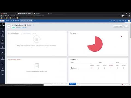Click the blue link under project title
The width and height of the screenshot is (131, 98).
pos(24,27)
